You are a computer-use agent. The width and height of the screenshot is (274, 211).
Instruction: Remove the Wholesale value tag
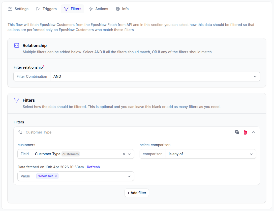click(x=56, y=176)
